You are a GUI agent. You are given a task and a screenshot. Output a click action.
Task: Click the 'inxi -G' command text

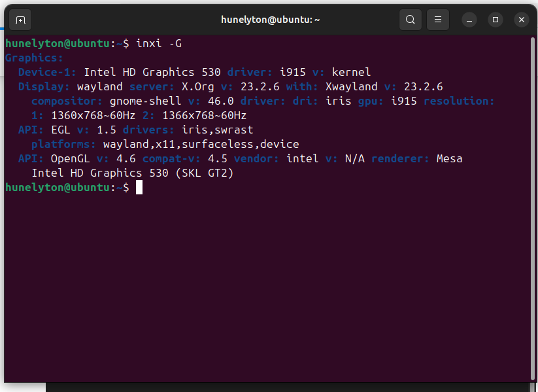[x=159, y=44]
